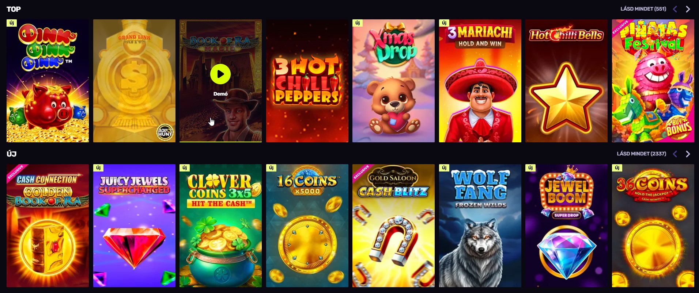Open Lásd mindet (551) link
The height and width of the screenshot is (293, 699).
(x=643, y=9)
